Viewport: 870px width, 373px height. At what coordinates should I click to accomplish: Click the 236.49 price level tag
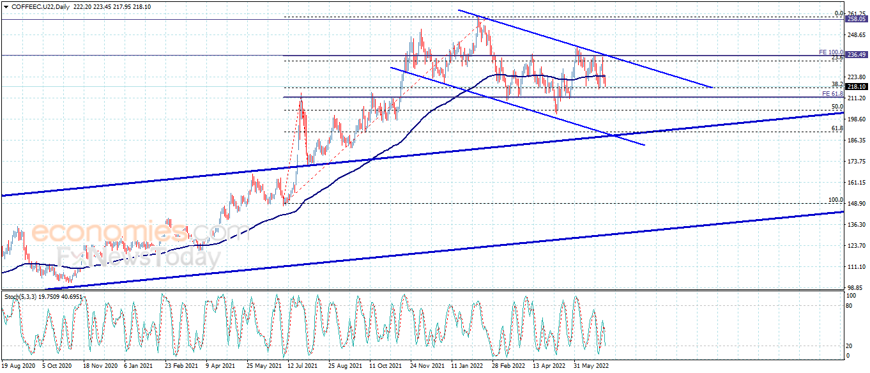coord(857,55)
